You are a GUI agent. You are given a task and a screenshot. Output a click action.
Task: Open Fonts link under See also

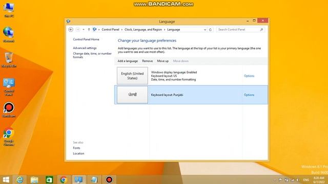76,148
